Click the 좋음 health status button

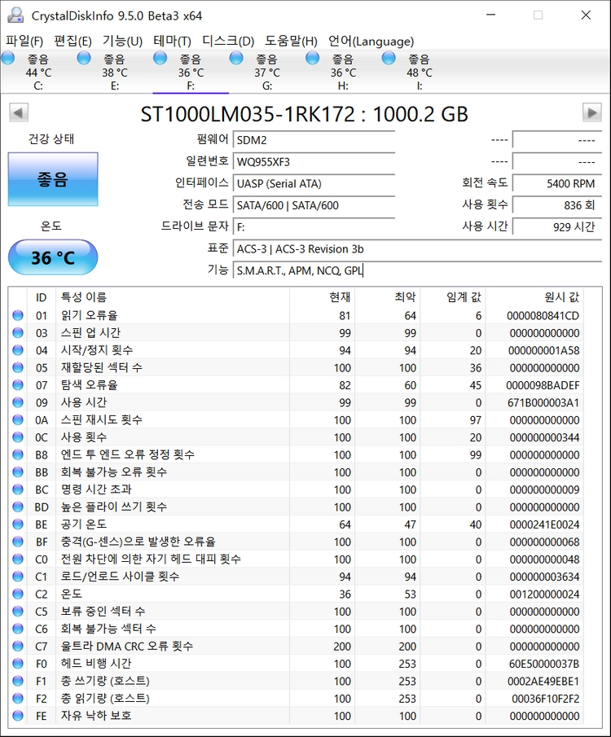(x=53, y=179)
